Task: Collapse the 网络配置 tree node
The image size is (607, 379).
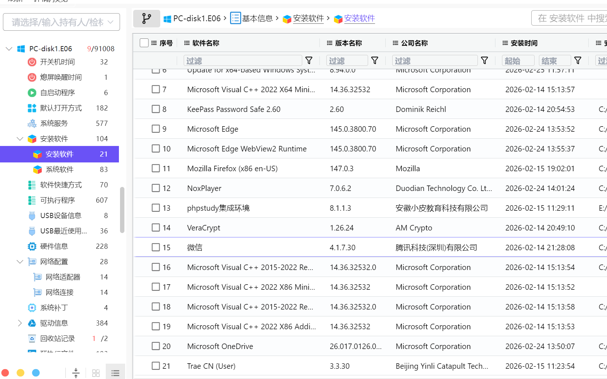Action: tap(20, 262)
